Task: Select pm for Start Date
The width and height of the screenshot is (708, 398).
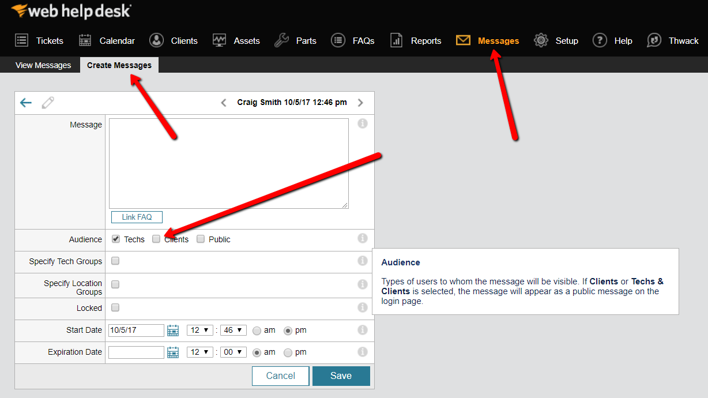Action: click(288, 331)
